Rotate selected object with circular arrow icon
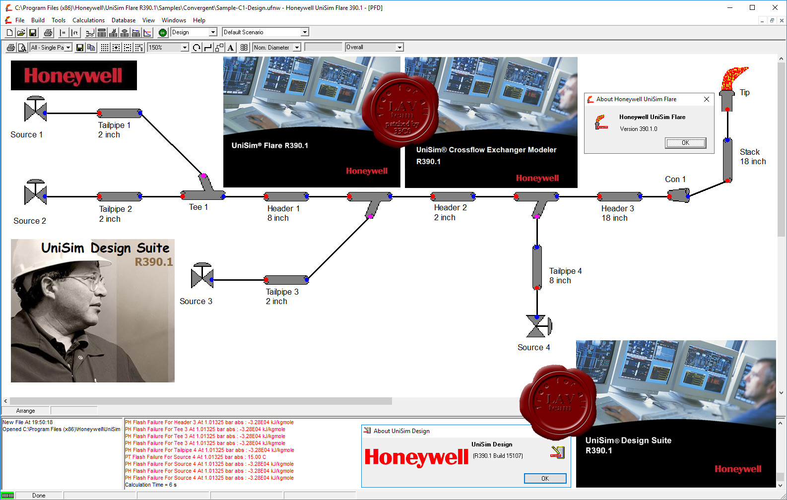Viewport: 787px width, 500px height. [197, 48]
